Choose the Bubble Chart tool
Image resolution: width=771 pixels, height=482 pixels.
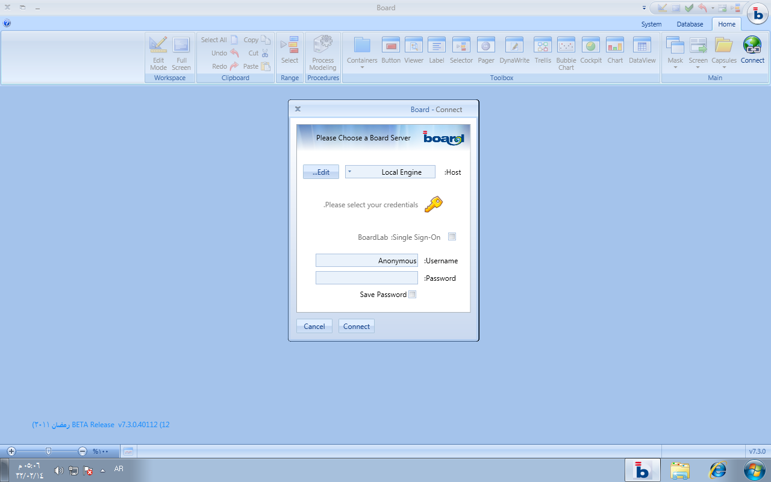click(566, 46)
